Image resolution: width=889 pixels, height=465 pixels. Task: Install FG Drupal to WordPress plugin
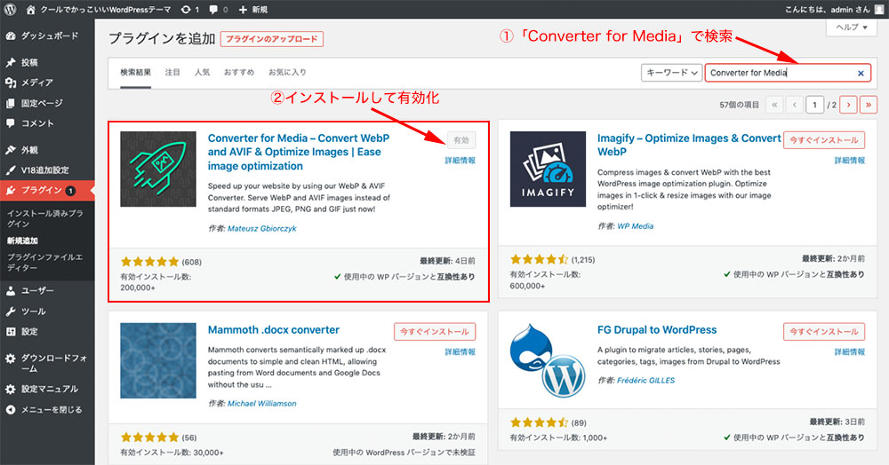[824, 332]
